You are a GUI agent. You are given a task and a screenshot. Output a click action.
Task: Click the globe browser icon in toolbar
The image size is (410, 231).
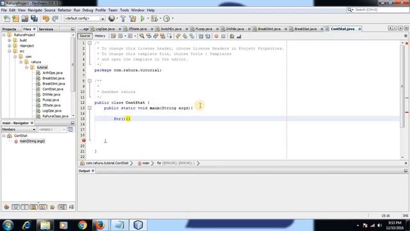point(111,19)
